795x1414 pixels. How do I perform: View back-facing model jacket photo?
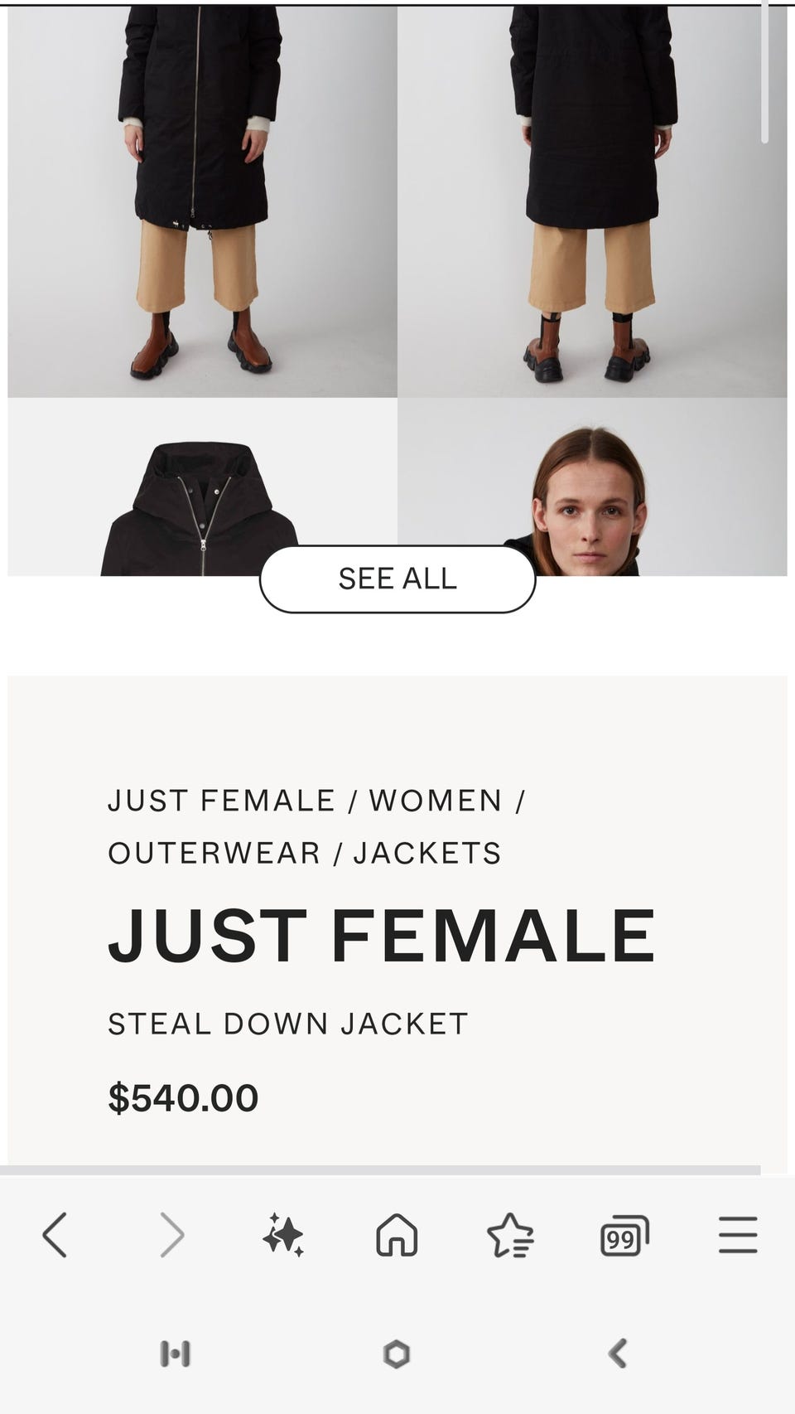click(x=592, y=201)
